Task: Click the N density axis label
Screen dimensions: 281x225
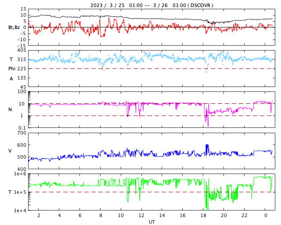Action: 10,109
